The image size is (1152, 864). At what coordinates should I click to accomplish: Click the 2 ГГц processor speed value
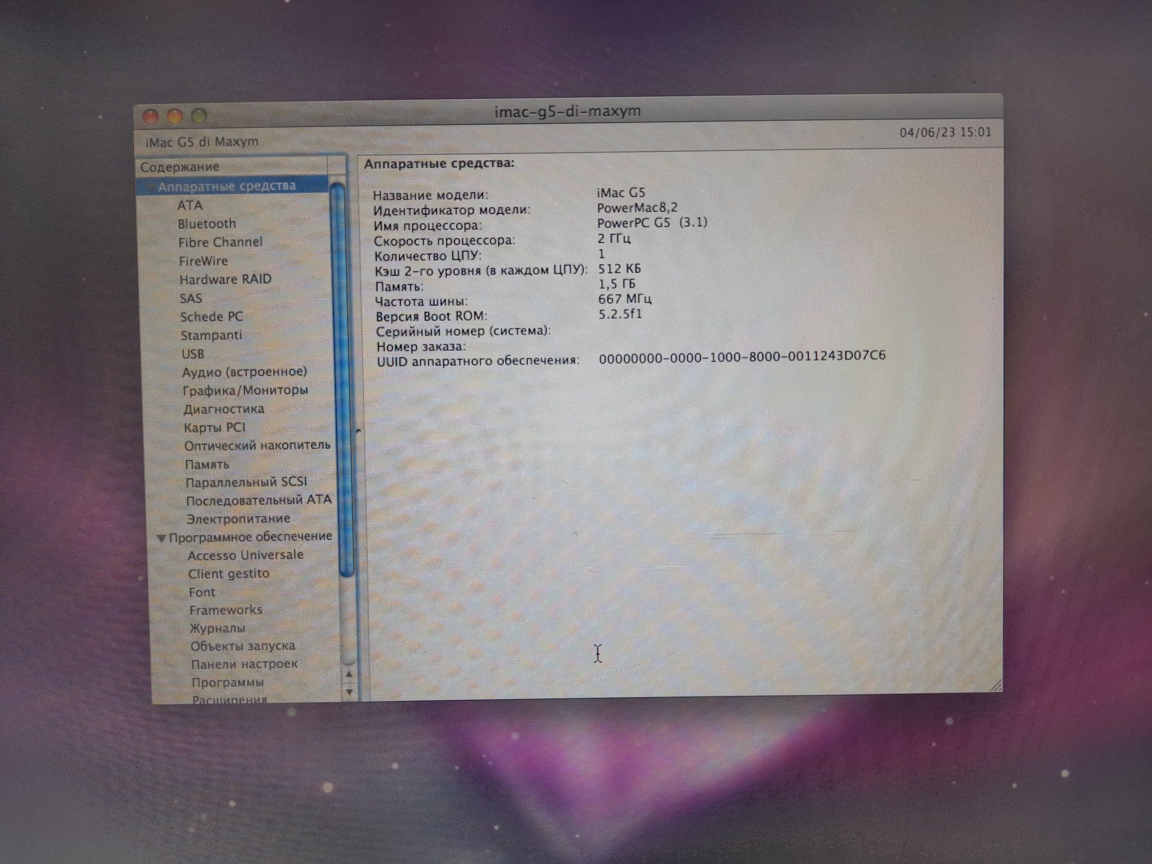point(614,238)
